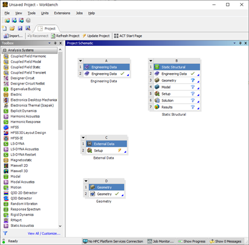
Task: Open the Jobs menu
Action: pos(79,13)
